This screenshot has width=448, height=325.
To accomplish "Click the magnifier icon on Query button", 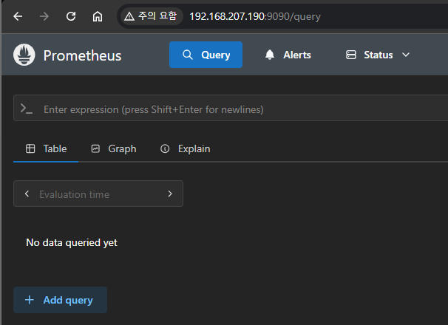I will tap(188, 55).
